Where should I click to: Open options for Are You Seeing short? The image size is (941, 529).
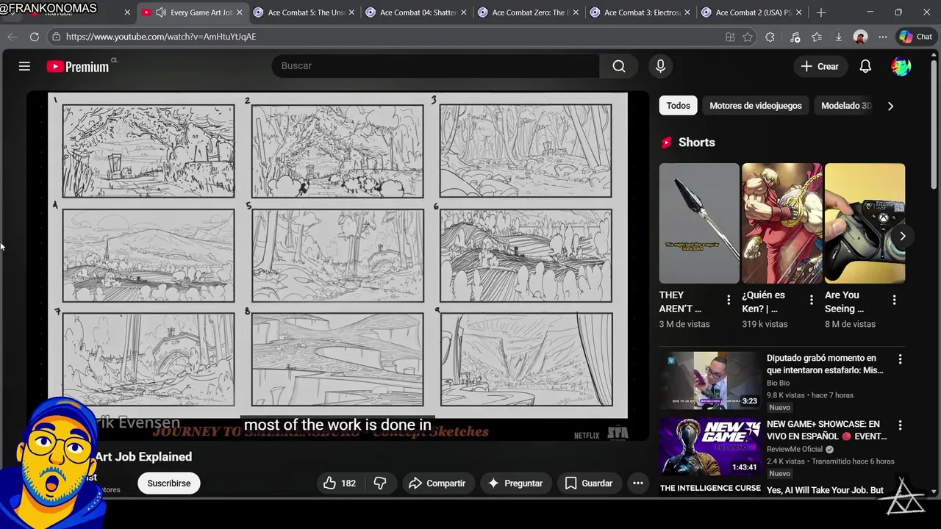tap(894, 300)
